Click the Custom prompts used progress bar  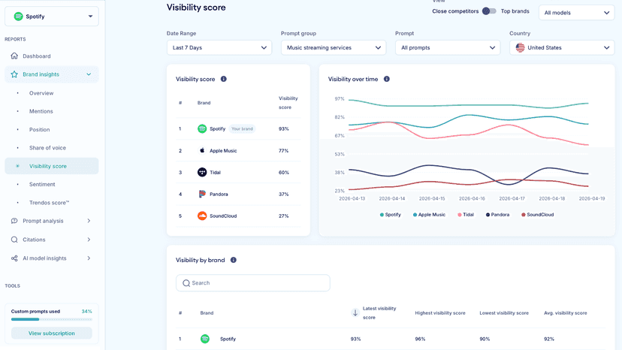coord(52,319)
